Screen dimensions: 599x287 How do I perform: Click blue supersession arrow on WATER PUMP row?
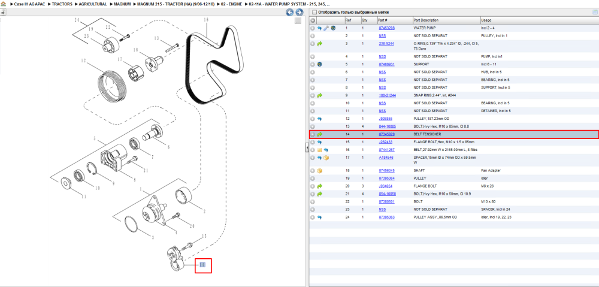(320, 28)
